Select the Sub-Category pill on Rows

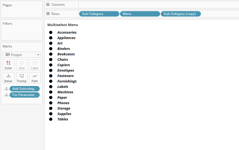pos(99,14)
